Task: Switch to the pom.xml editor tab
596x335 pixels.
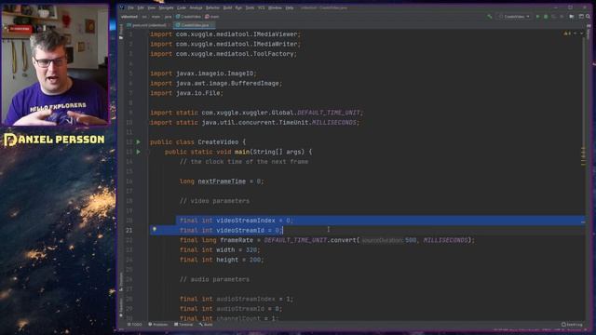Action: [x=149, y=25]
